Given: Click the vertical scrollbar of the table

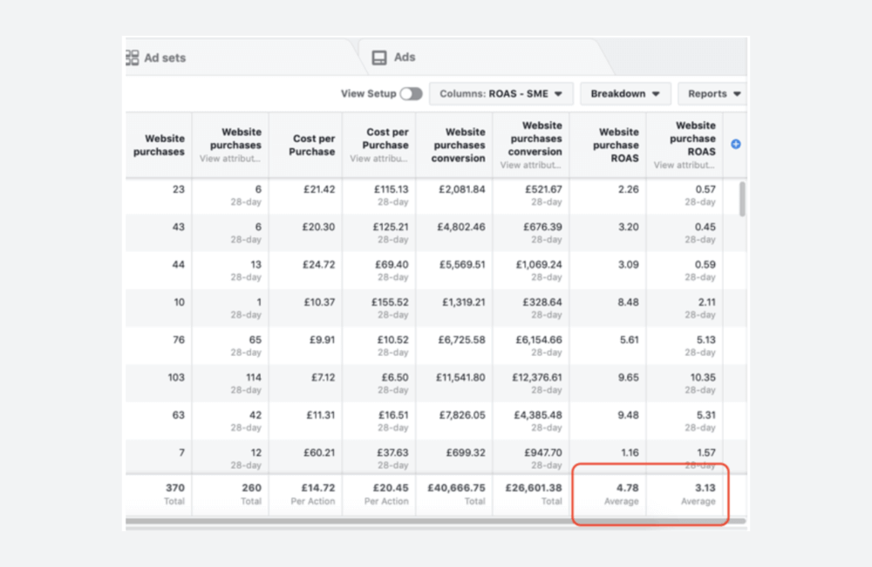Looking at the screenshot, I should pos(742,199).
